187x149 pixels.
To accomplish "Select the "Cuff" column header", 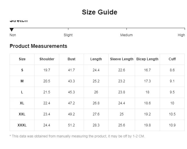I will (172, 59).
